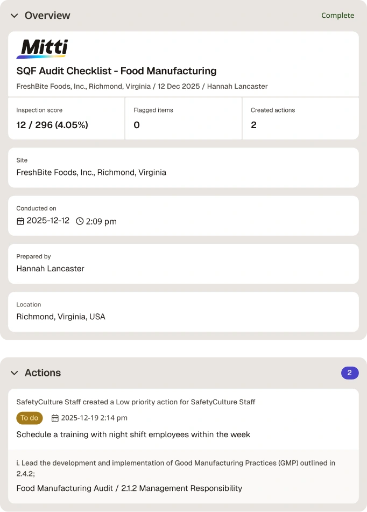The width and height of the screenshot is (367, 512).
Task: Open the 2.1.2 Management Responsibility link
Action: [x=182, y=488]
